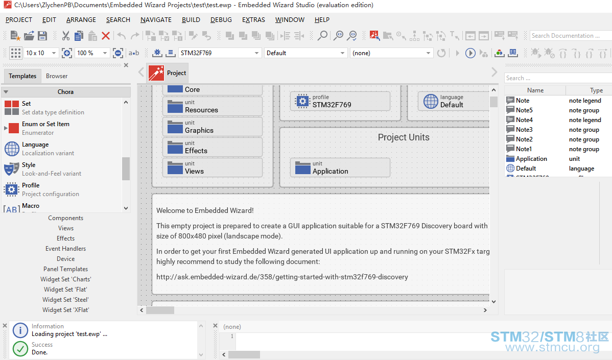This screenshot has width=612, height=360.
Task: Open the Components templates group
Action: pyautogui.click(x=65, y=218)
